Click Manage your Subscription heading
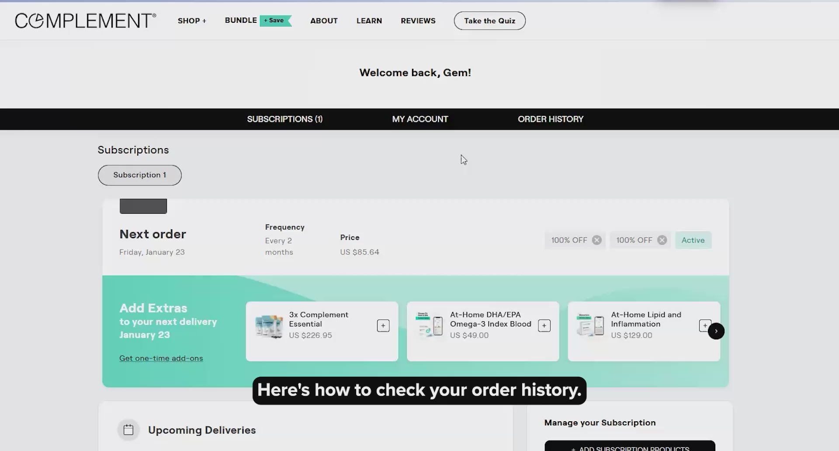This screenshot has height=451, width=839. [600, 423]
